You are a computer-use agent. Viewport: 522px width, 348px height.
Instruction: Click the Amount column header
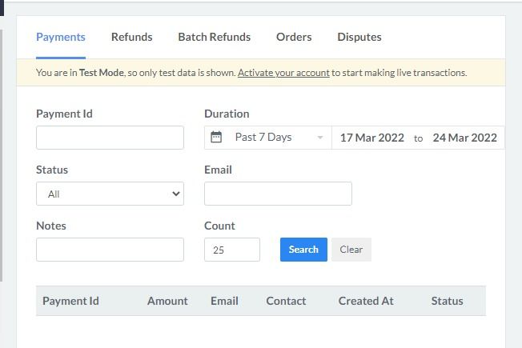pos(167,301)
